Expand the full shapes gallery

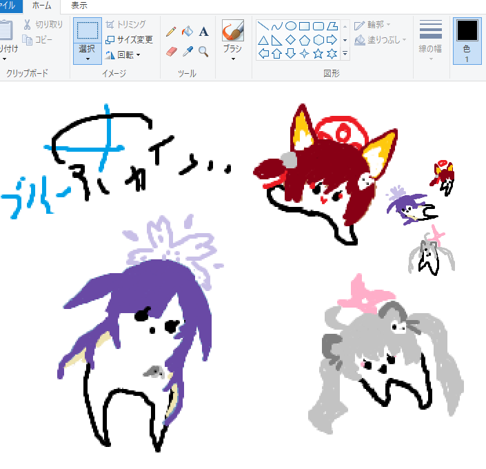[x=345, y=54]
